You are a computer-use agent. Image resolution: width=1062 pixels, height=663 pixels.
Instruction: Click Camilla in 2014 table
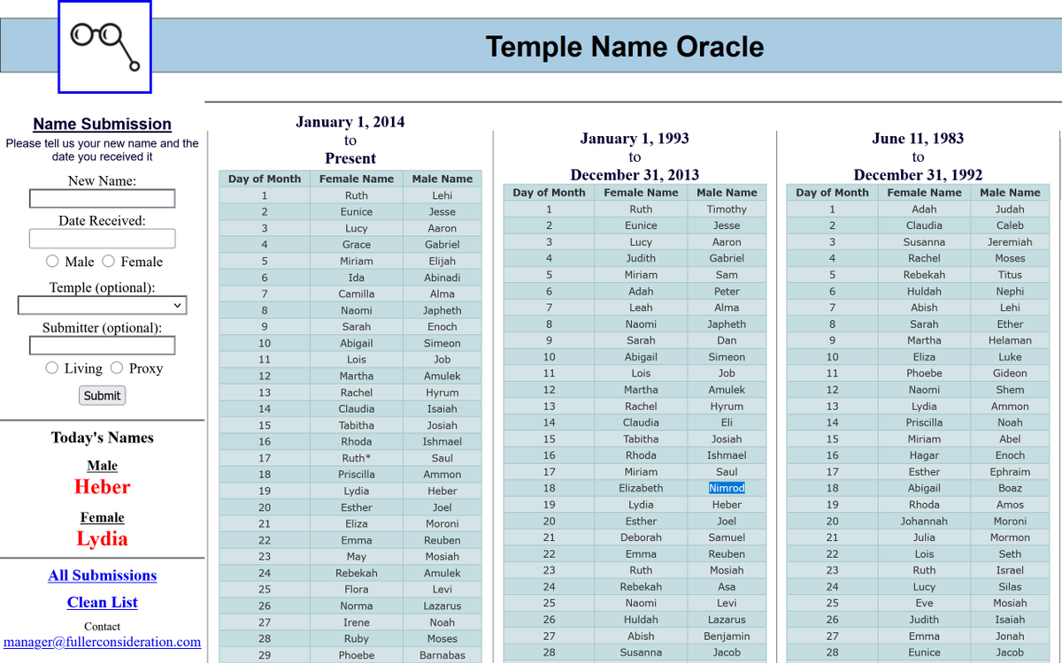pos(357,293)
